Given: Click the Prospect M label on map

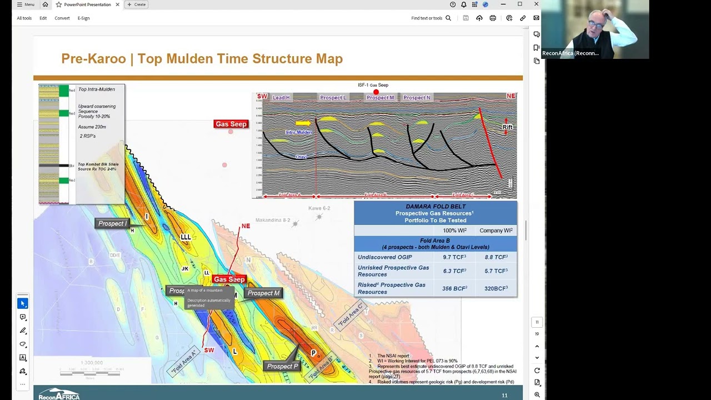Looking at the screenshot, I should (x=263, y=293).
